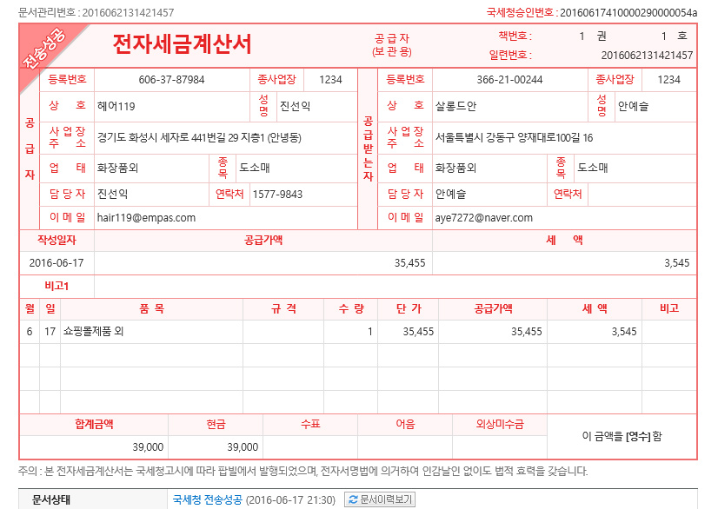Viewport: 718px width, 509px height.
Task: Click the email aye7272@naver.com
Action: (483, 218)
